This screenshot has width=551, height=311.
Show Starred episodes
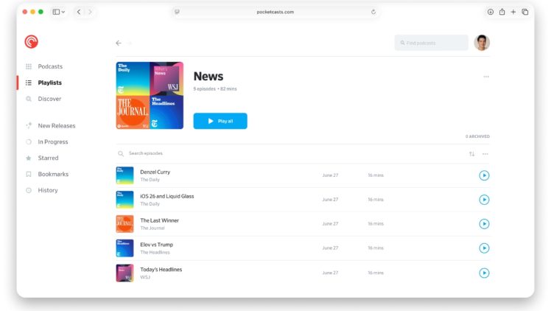point(48,158)
